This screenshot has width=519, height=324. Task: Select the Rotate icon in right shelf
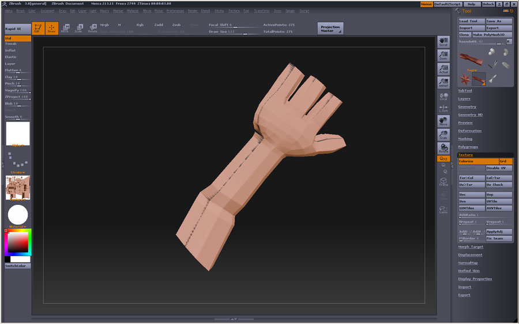coord(443,148)
